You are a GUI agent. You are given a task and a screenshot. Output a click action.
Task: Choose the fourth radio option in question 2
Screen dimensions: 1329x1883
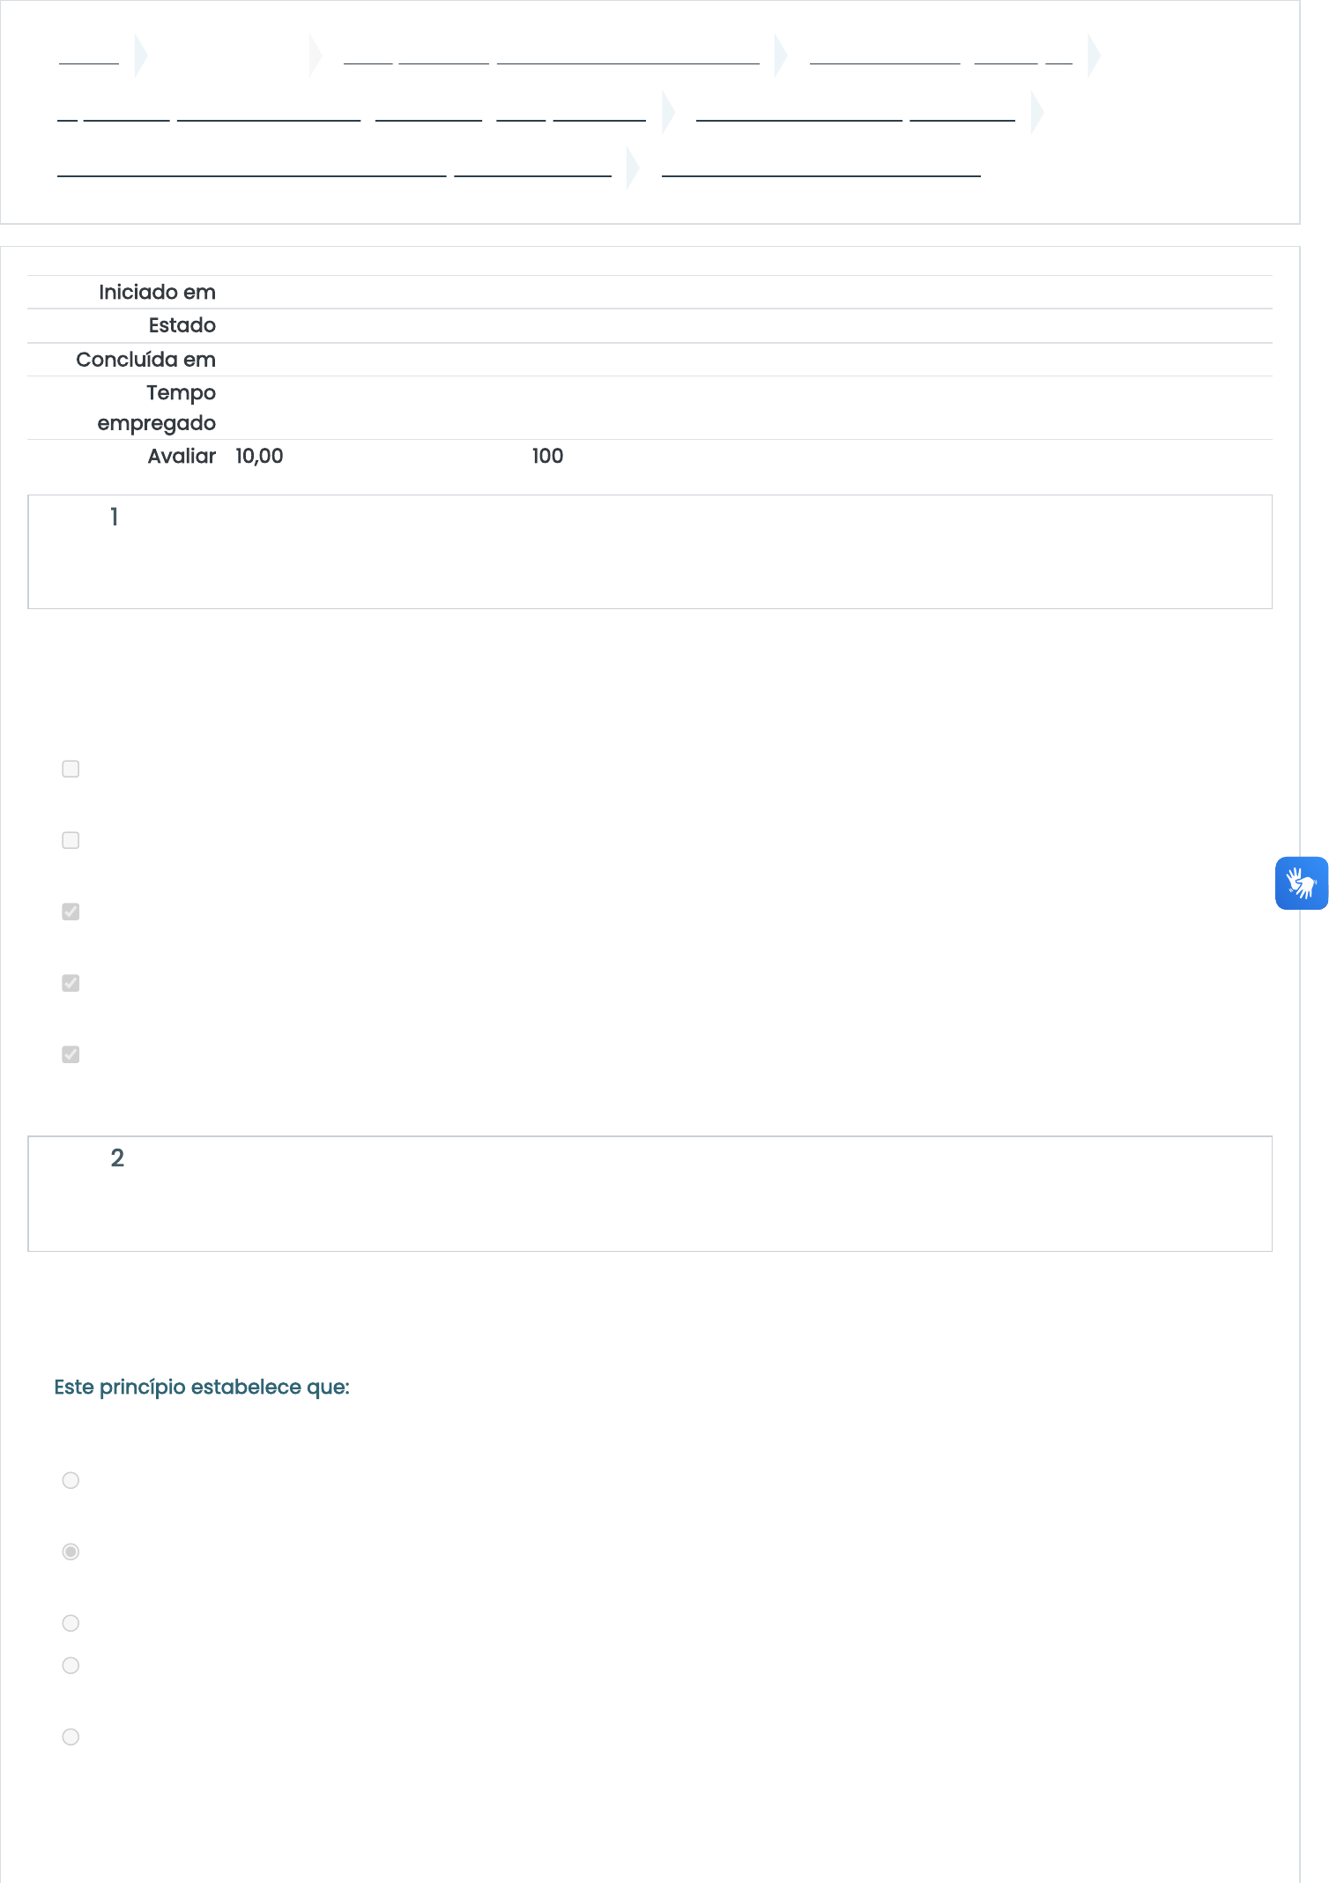(x=71, y=1665)
